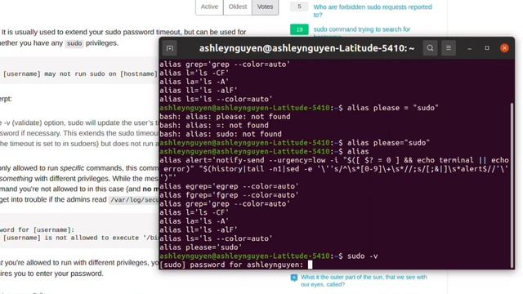523x294 pixels.
Task: Click the alias please="sudo" command line
Action: coord(294,143)
